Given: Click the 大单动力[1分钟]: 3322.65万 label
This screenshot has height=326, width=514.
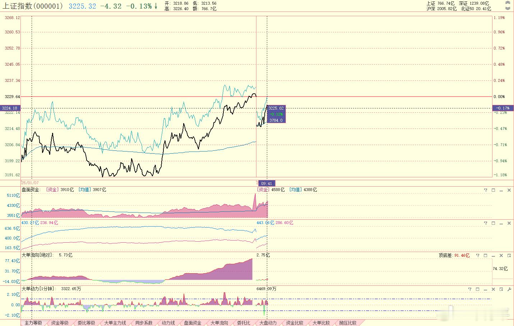Looking at the screenshot, I should coord(51,289).
